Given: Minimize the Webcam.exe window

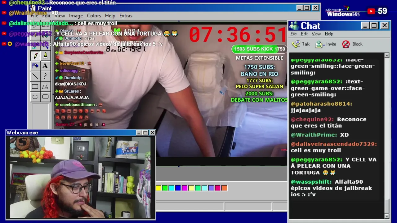Looking at the screenshot, I should click(x=139, y=133).
